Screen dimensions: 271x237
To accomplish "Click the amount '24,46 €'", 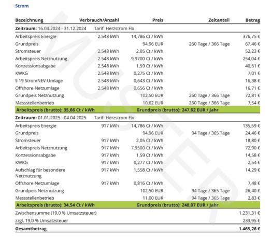I will [252, 133].
